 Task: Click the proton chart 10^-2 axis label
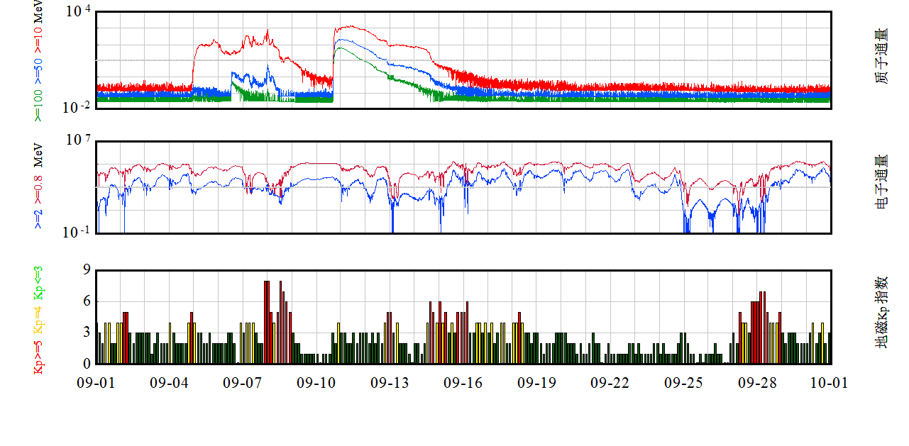77,108
